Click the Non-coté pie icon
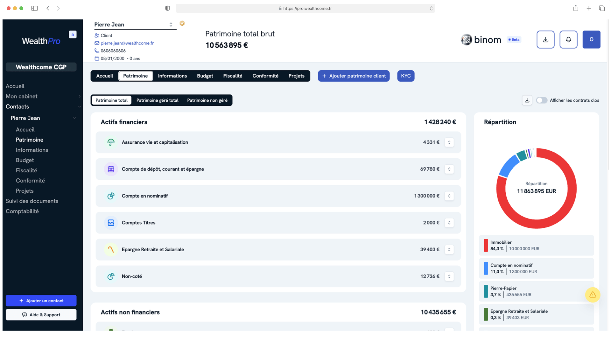 pos(111,276)
